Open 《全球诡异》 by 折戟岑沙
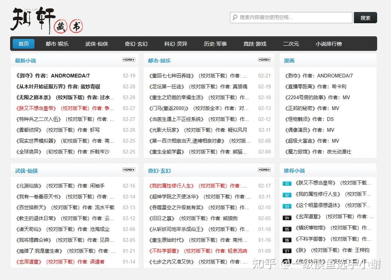Screen dimensions: 391x280 click(x=63, y=152)
